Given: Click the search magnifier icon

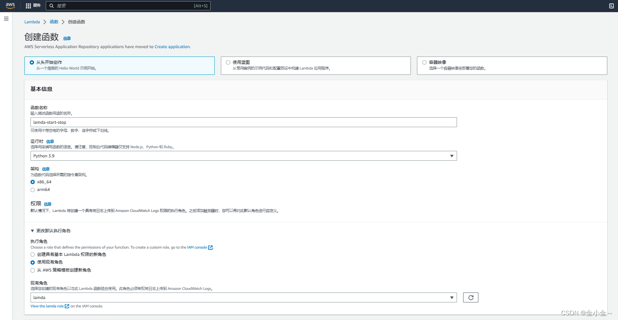Looking at the screenshot, I should click(x=51, y=6).
